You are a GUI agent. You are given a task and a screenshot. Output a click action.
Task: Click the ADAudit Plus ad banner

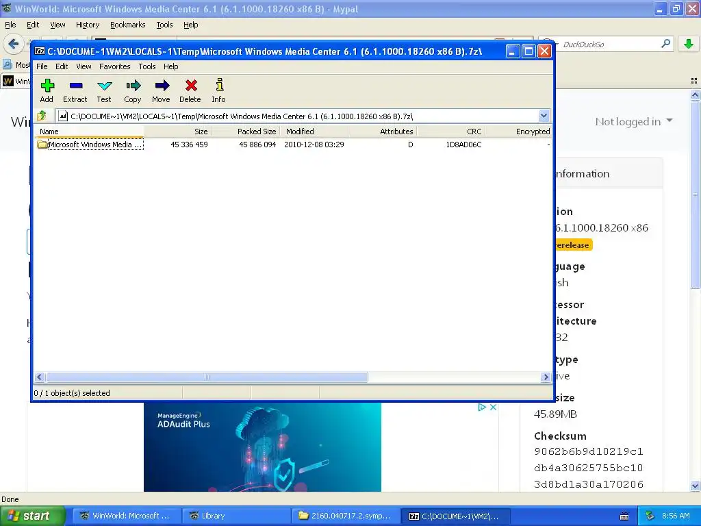[262, 447]
